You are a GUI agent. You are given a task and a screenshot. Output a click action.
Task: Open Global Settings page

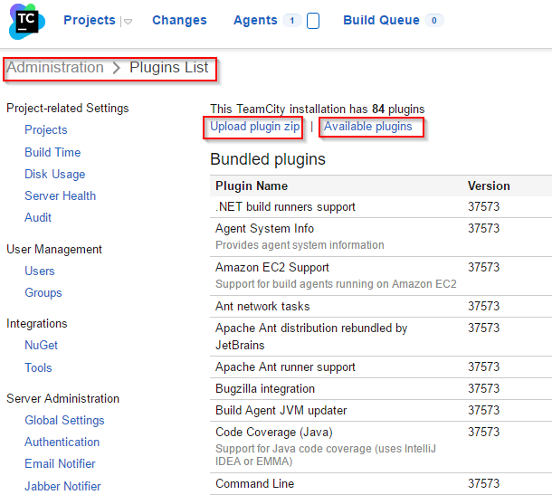[64, 421]
